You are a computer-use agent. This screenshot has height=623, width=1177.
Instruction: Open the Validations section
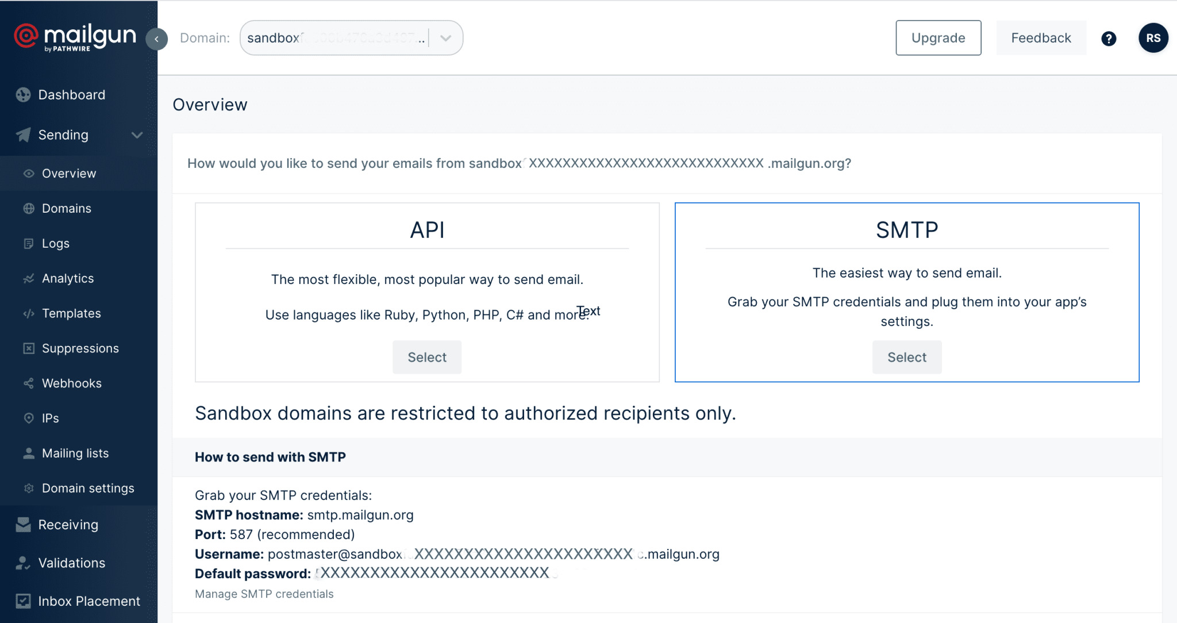point(71,563)
